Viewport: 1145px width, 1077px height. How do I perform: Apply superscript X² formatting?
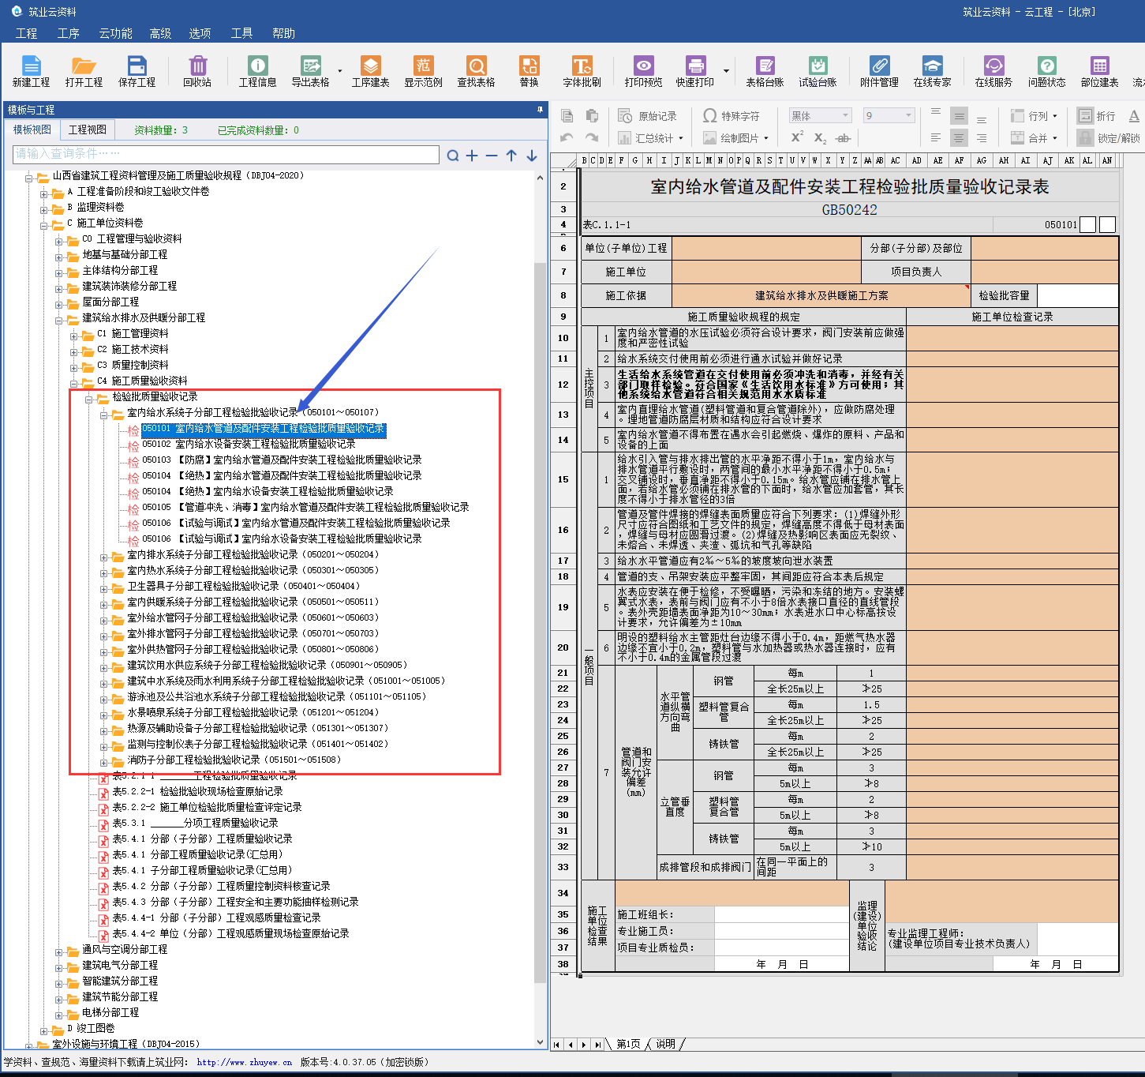click(x=797, y=137)
